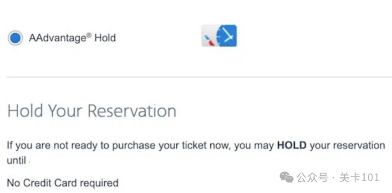392x193 pixels.
Task: Click the 美卡101 account name
Action: (359, 178)
